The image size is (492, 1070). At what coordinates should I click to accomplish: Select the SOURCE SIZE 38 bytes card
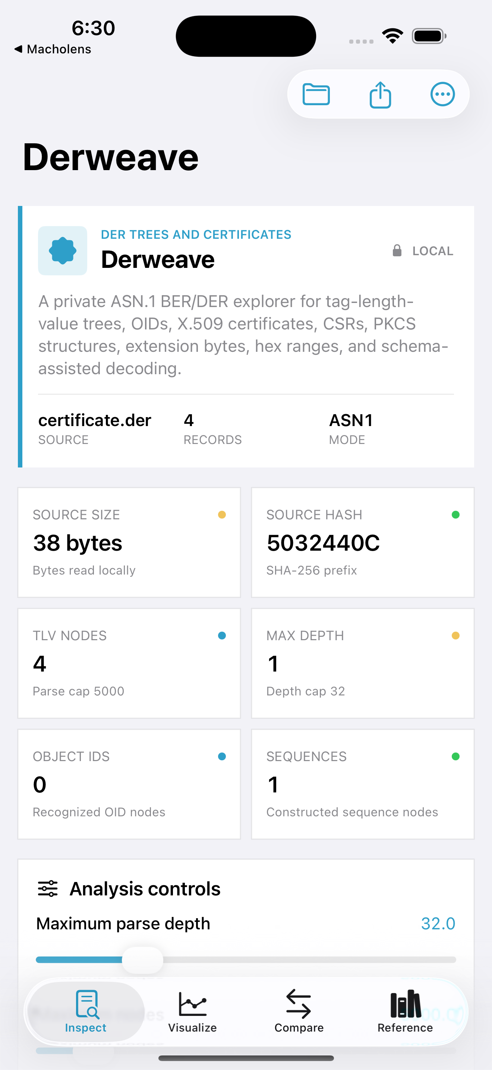pyautogui.click(x=129, y=542)
